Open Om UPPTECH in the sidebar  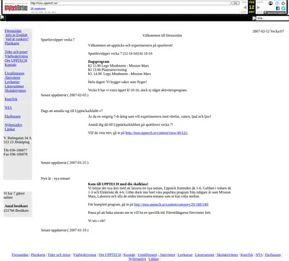(16, 61)
